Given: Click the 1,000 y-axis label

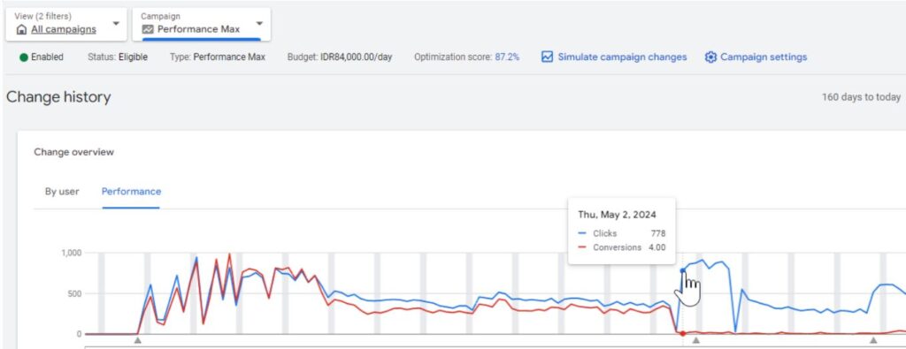Looking at the screenshot, I should [72, 253].
